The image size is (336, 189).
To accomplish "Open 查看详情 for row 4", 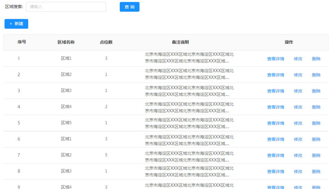I will tap(275, 107).
